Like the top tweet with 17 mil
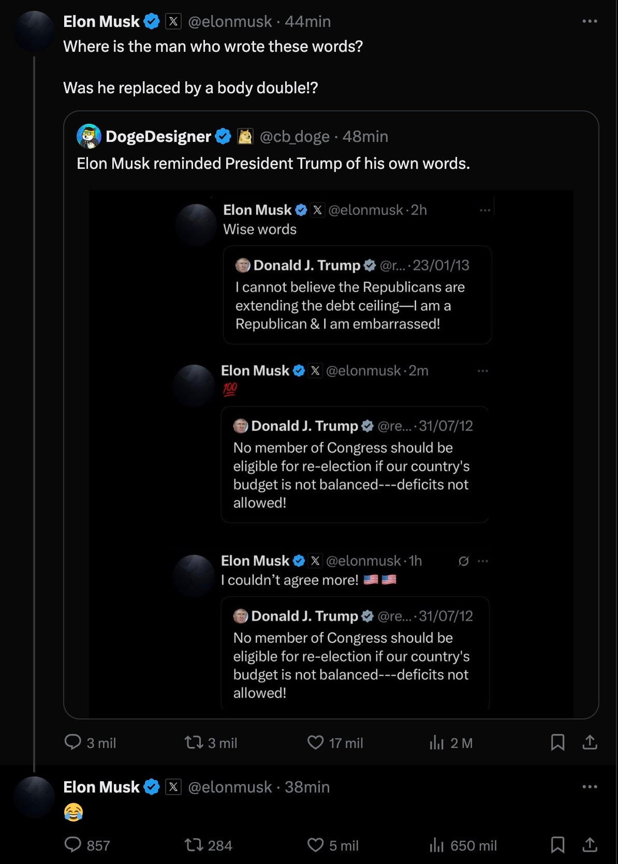The image size is (618, 864). tap(315, 742)
